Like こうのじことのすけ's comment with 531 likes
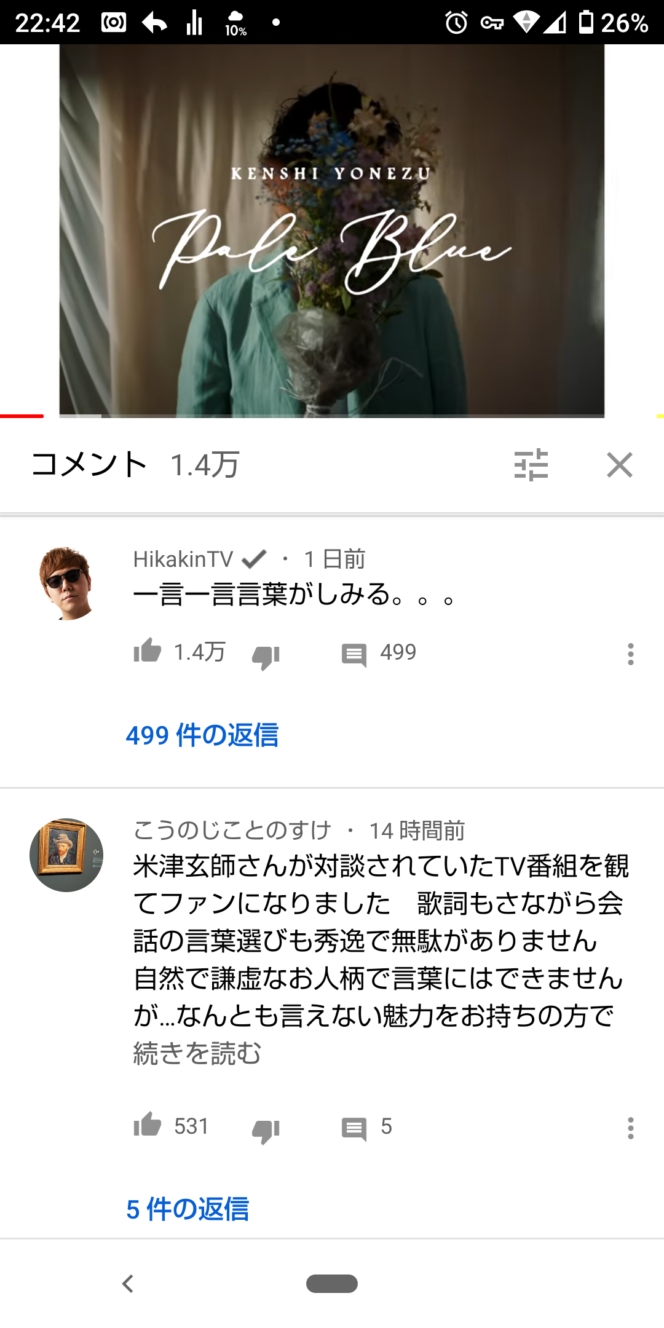This screenshot has height=1328, width=664. click(148, 1125)
